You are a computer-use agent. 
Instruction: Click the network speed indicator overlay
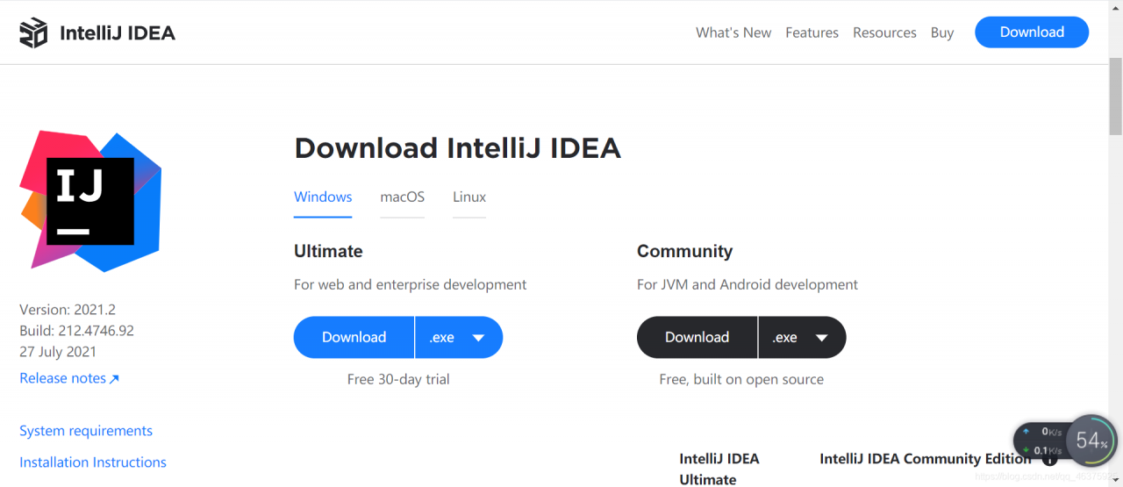click(x=1041, y=440)
